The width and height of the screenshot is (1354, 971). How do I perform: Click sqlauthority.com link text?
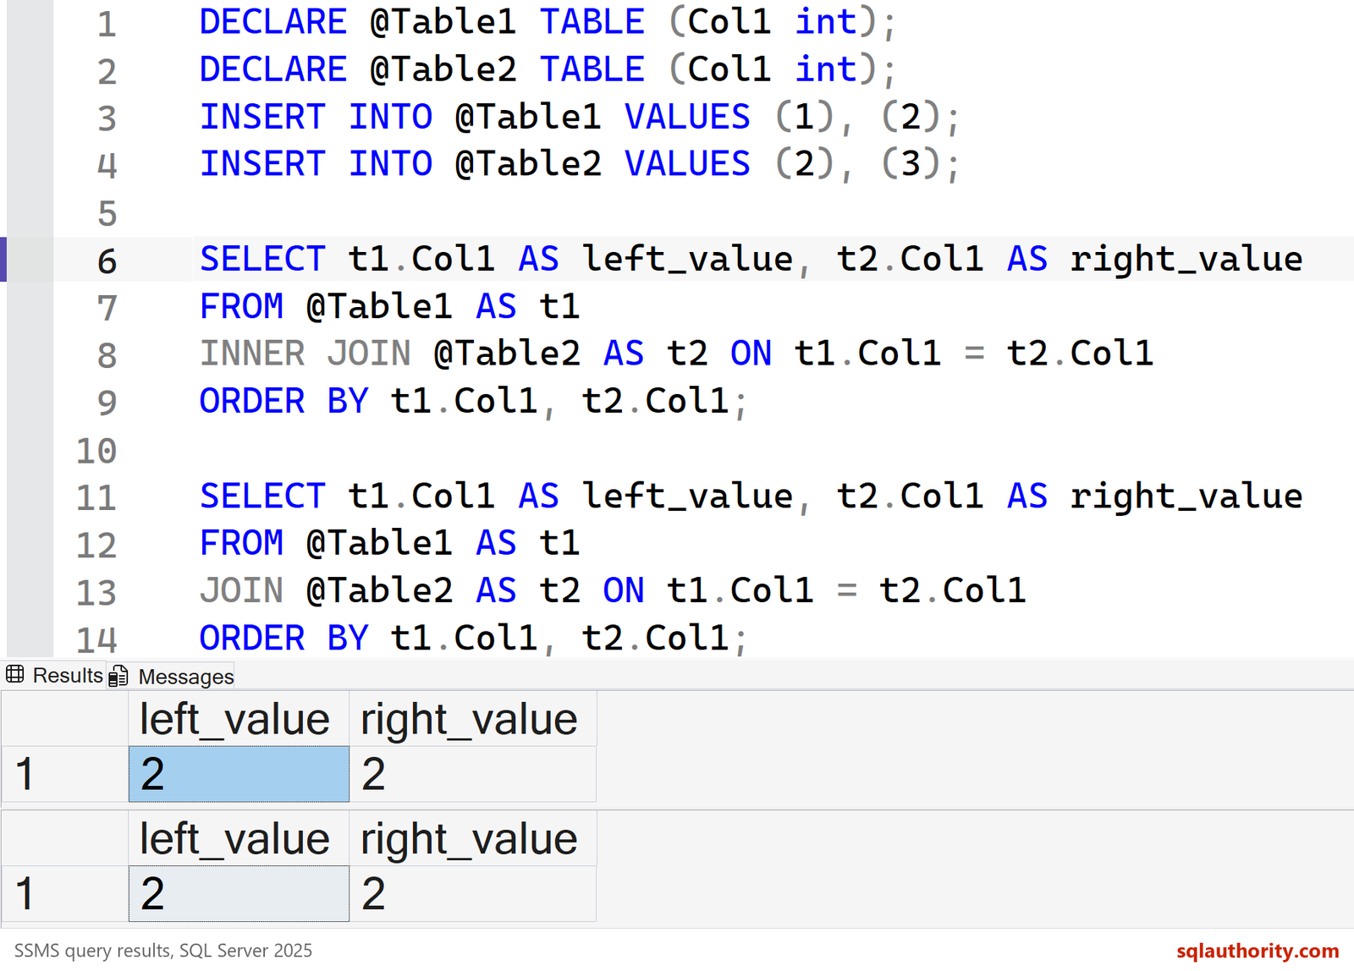tap(1258, 951)
